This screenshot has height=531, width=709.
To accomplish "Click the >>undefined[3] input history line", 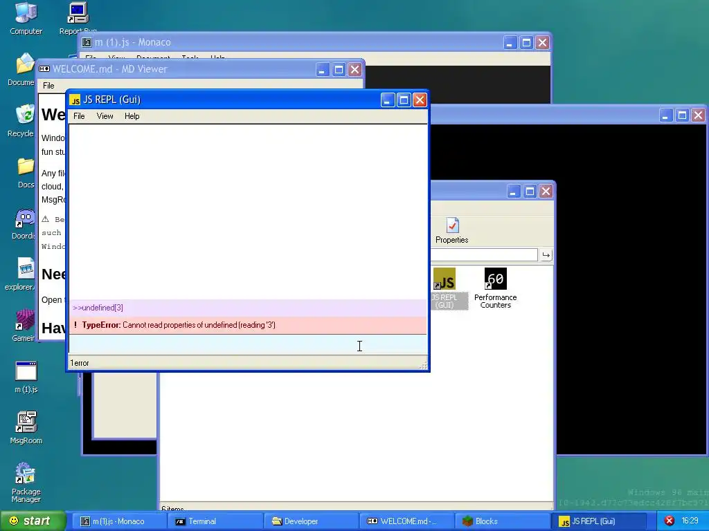I will (x=248, y=308).
